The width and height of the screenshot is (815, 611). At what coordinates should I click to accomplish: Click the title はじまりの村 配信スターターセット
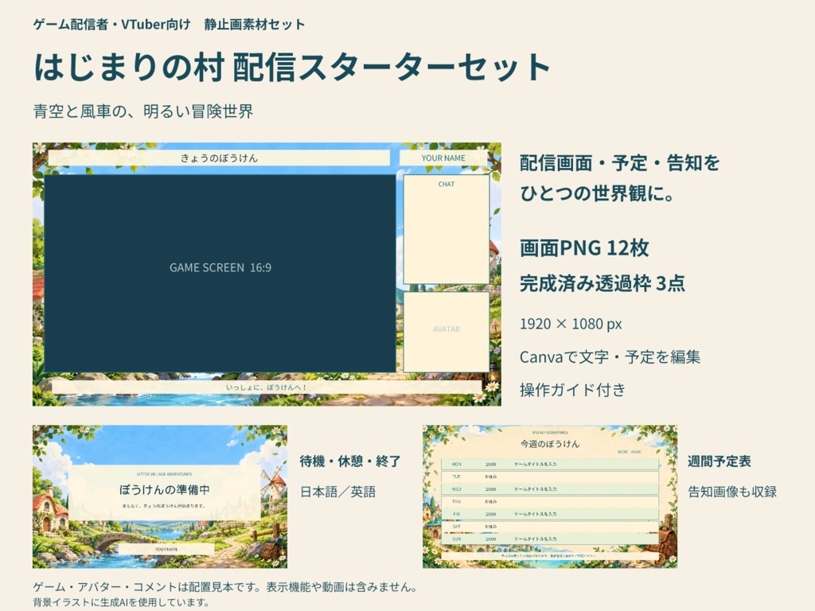[x=291, y=67]
